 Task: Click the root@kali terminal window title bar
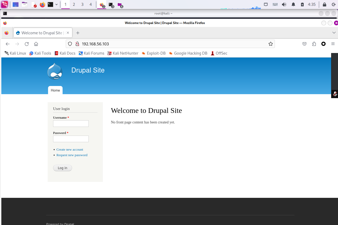(x=164, y=13)
